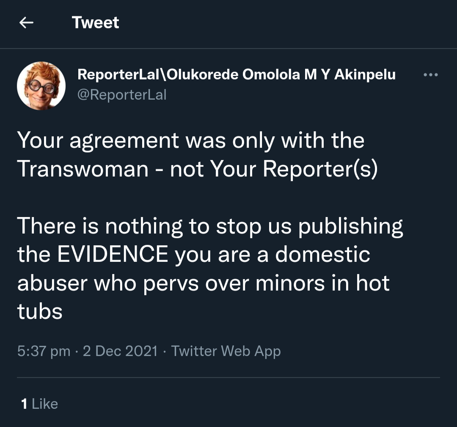Open the @ReporterLal handle link
Image resolution: width=457 pixels, height=427 pixels.
(x=122, y=95)
